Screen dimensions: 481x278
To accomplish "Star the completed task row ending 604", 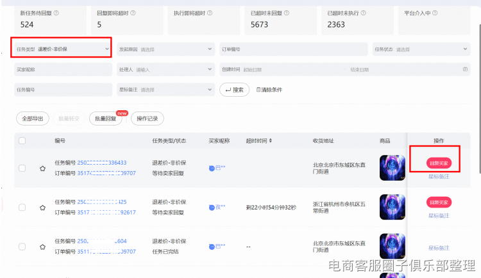I will point(42,247).
